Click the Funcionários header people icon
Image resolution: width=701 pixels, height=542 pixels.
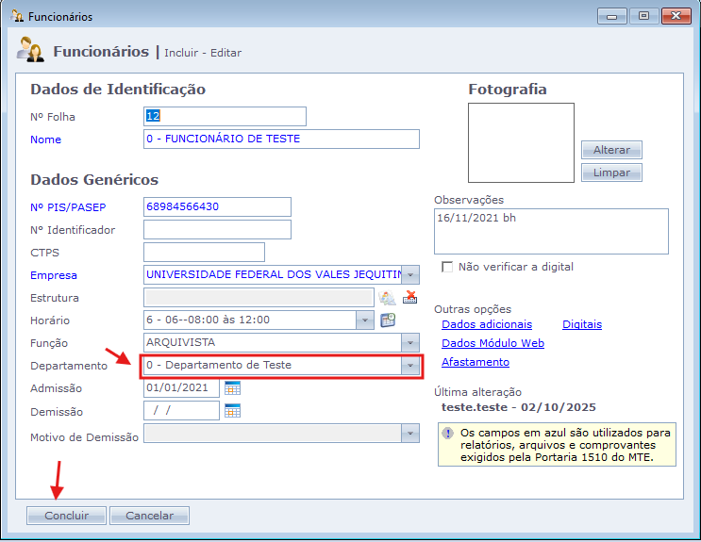[30, 53]
